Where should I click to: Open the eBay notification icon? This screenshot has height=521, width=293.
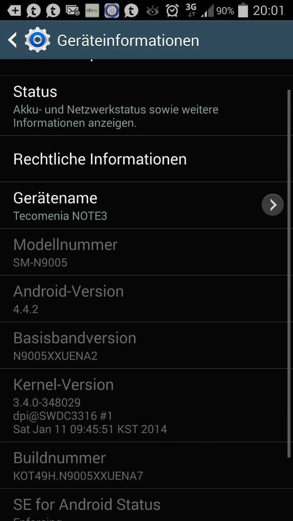pyautogui.click(x=92, y=11)
